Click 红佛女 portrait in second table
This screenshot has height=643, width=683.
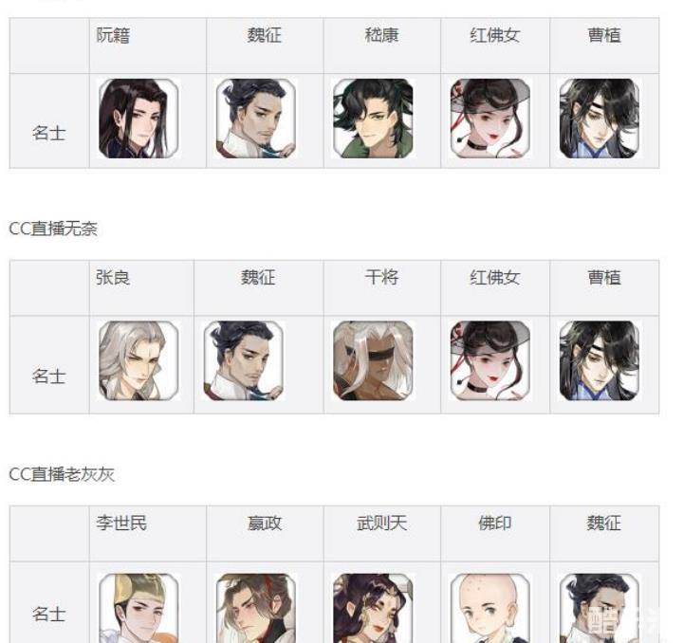(x=490, y=361)
